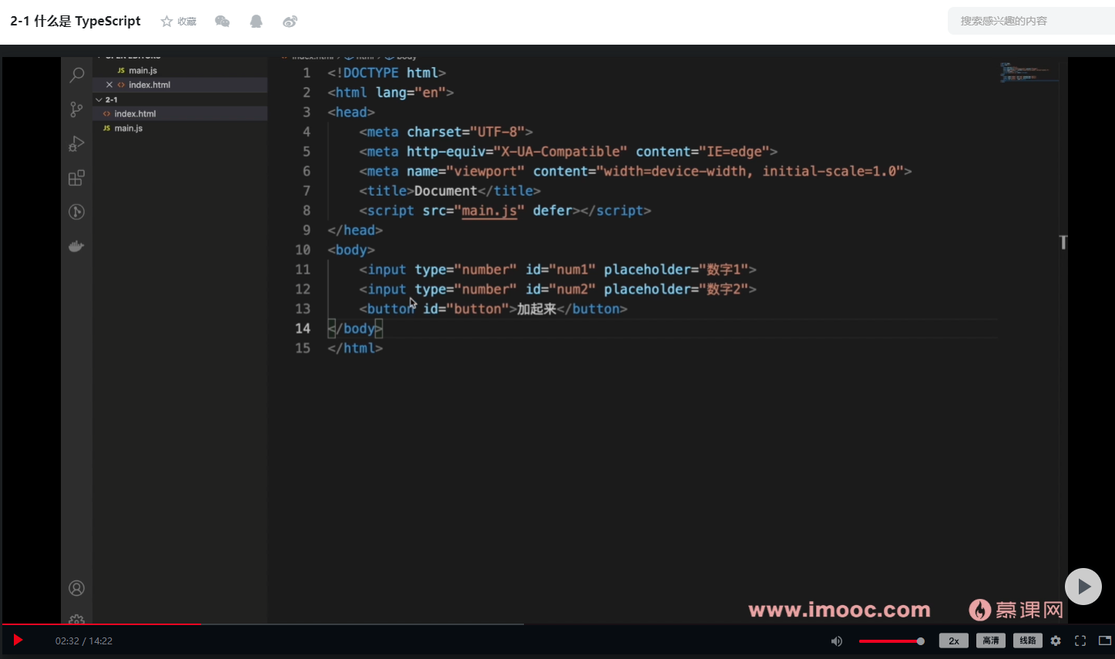Share the lesson via QQ penguin icon
Viewport: 1115px width, 659px height.
[257, 22]
